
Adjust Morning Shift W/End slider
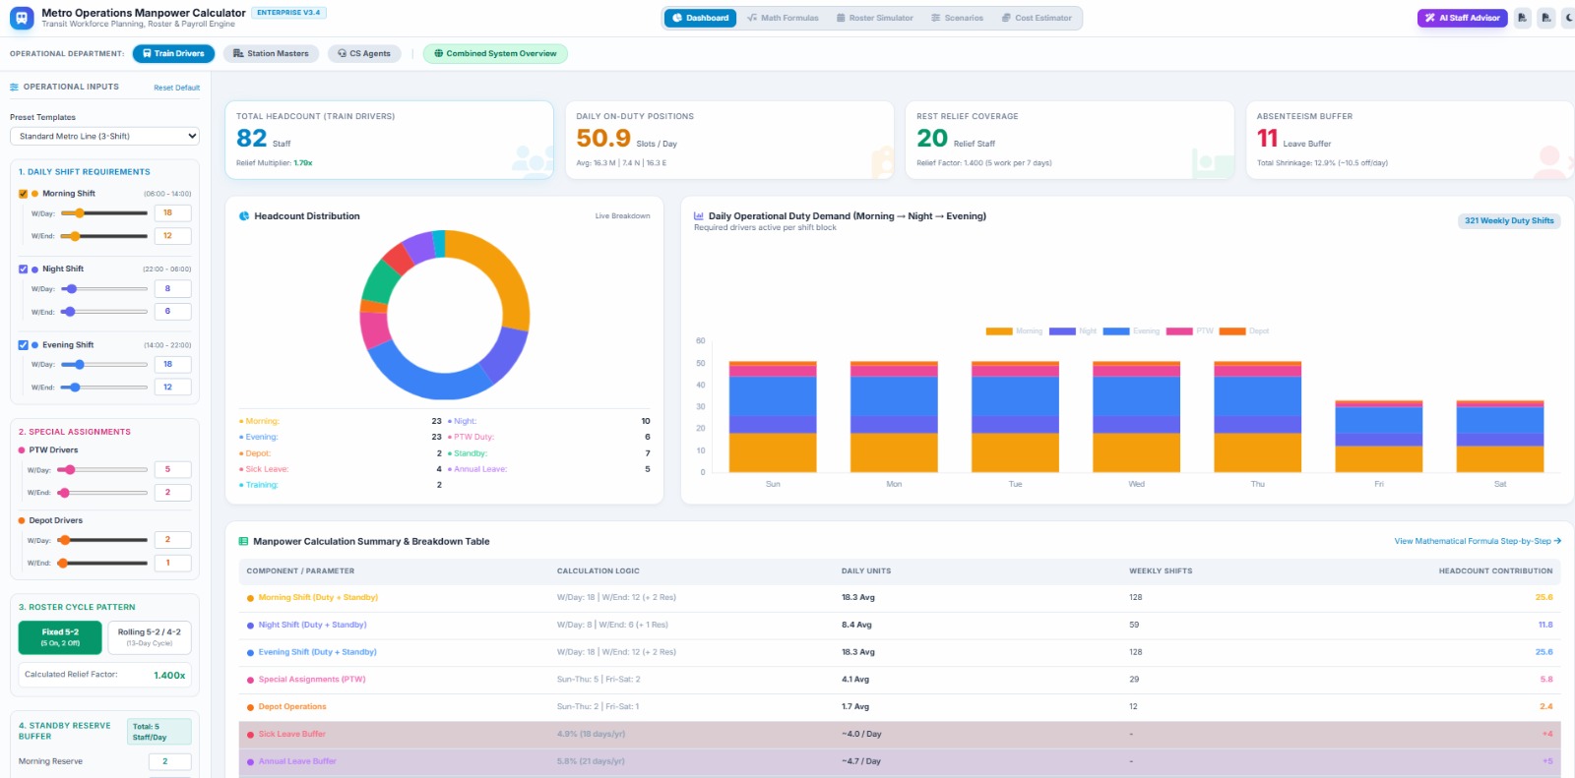click(x=103, y=236)
